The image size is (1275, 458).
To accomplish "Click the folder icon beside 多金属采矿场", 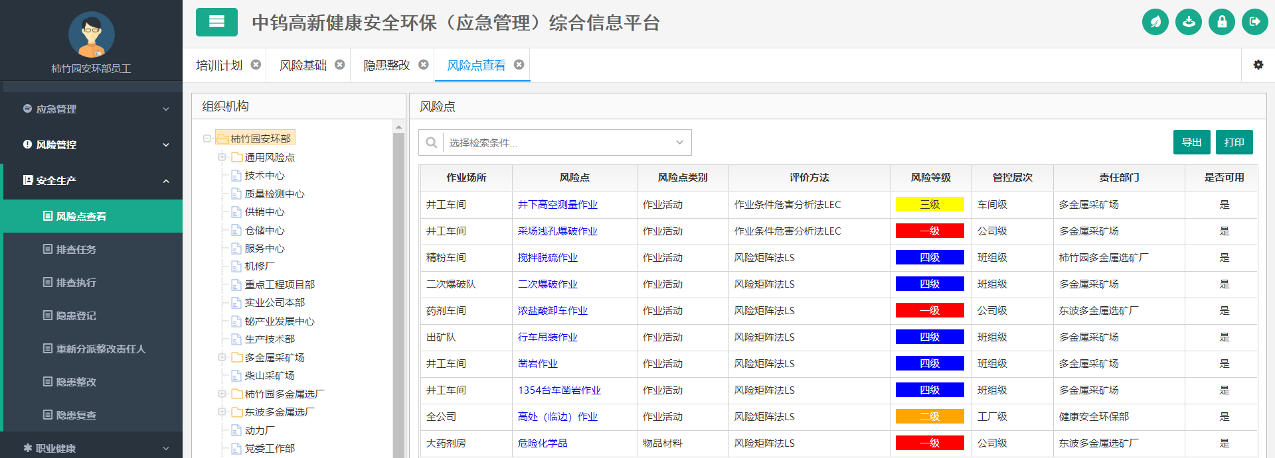I will (236, 357).
